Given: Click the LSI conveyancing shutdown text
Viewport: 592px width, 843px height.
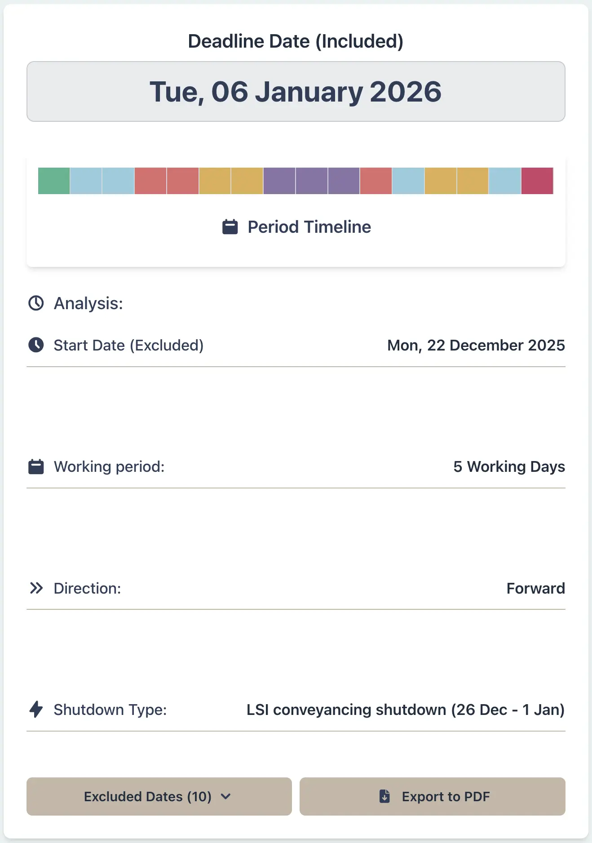Looking at the screenshot, I should tap(405, 710).
